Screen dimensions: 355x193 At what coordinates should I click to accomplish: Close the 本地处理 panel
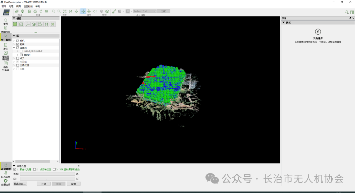pyautogui.click(x=79, y=166)
